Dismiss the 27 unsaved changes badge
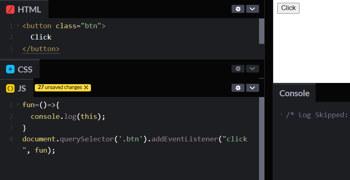The height and width of the screenshot is (180, 350). tap(86, 87)
